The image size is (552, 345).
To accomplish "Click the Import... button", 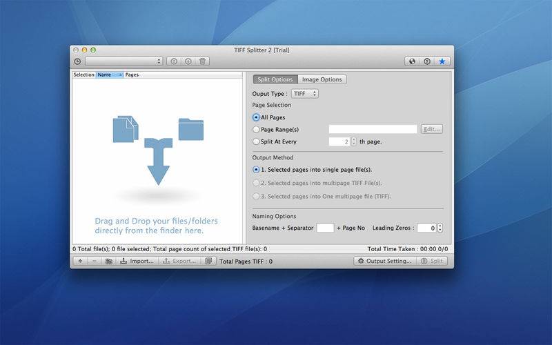I will (137, 261).
